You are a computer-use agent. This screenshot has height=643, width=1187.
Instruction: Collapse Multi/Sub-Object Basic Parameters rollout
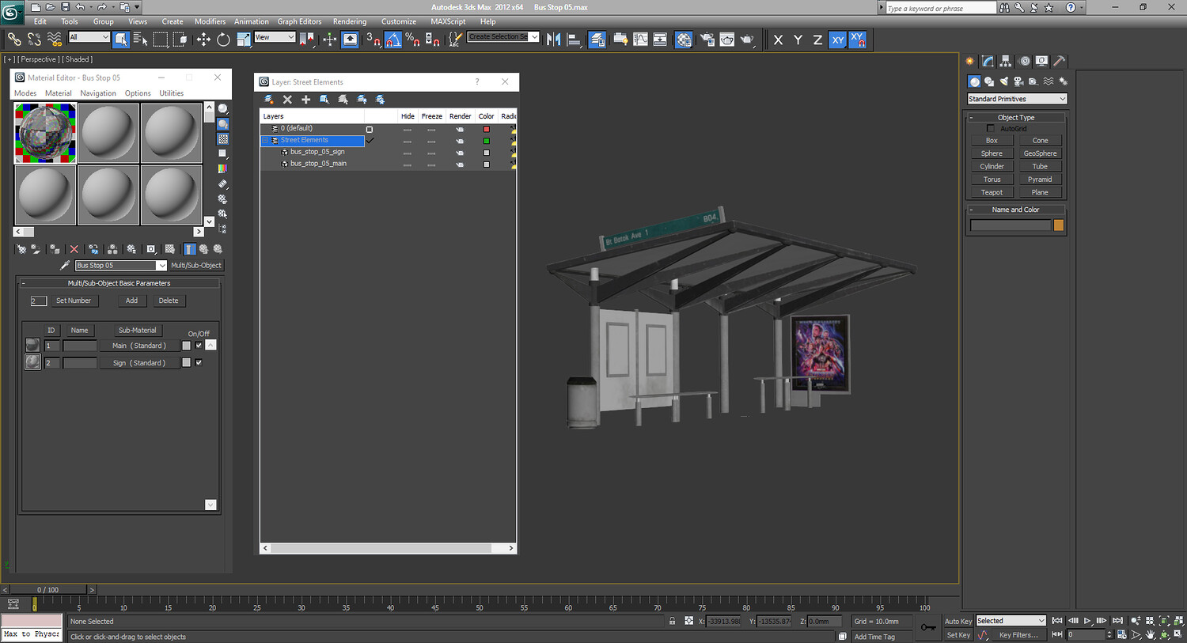click(119, 283)
